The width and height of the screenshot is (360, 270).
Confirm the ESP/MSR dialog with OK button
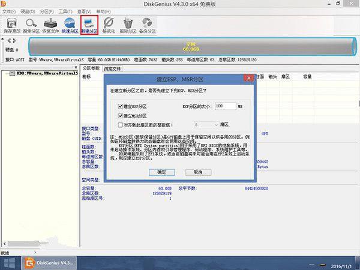click(x=161, y=172)
